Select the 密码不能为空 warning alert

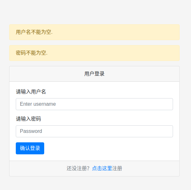(94, 53)
